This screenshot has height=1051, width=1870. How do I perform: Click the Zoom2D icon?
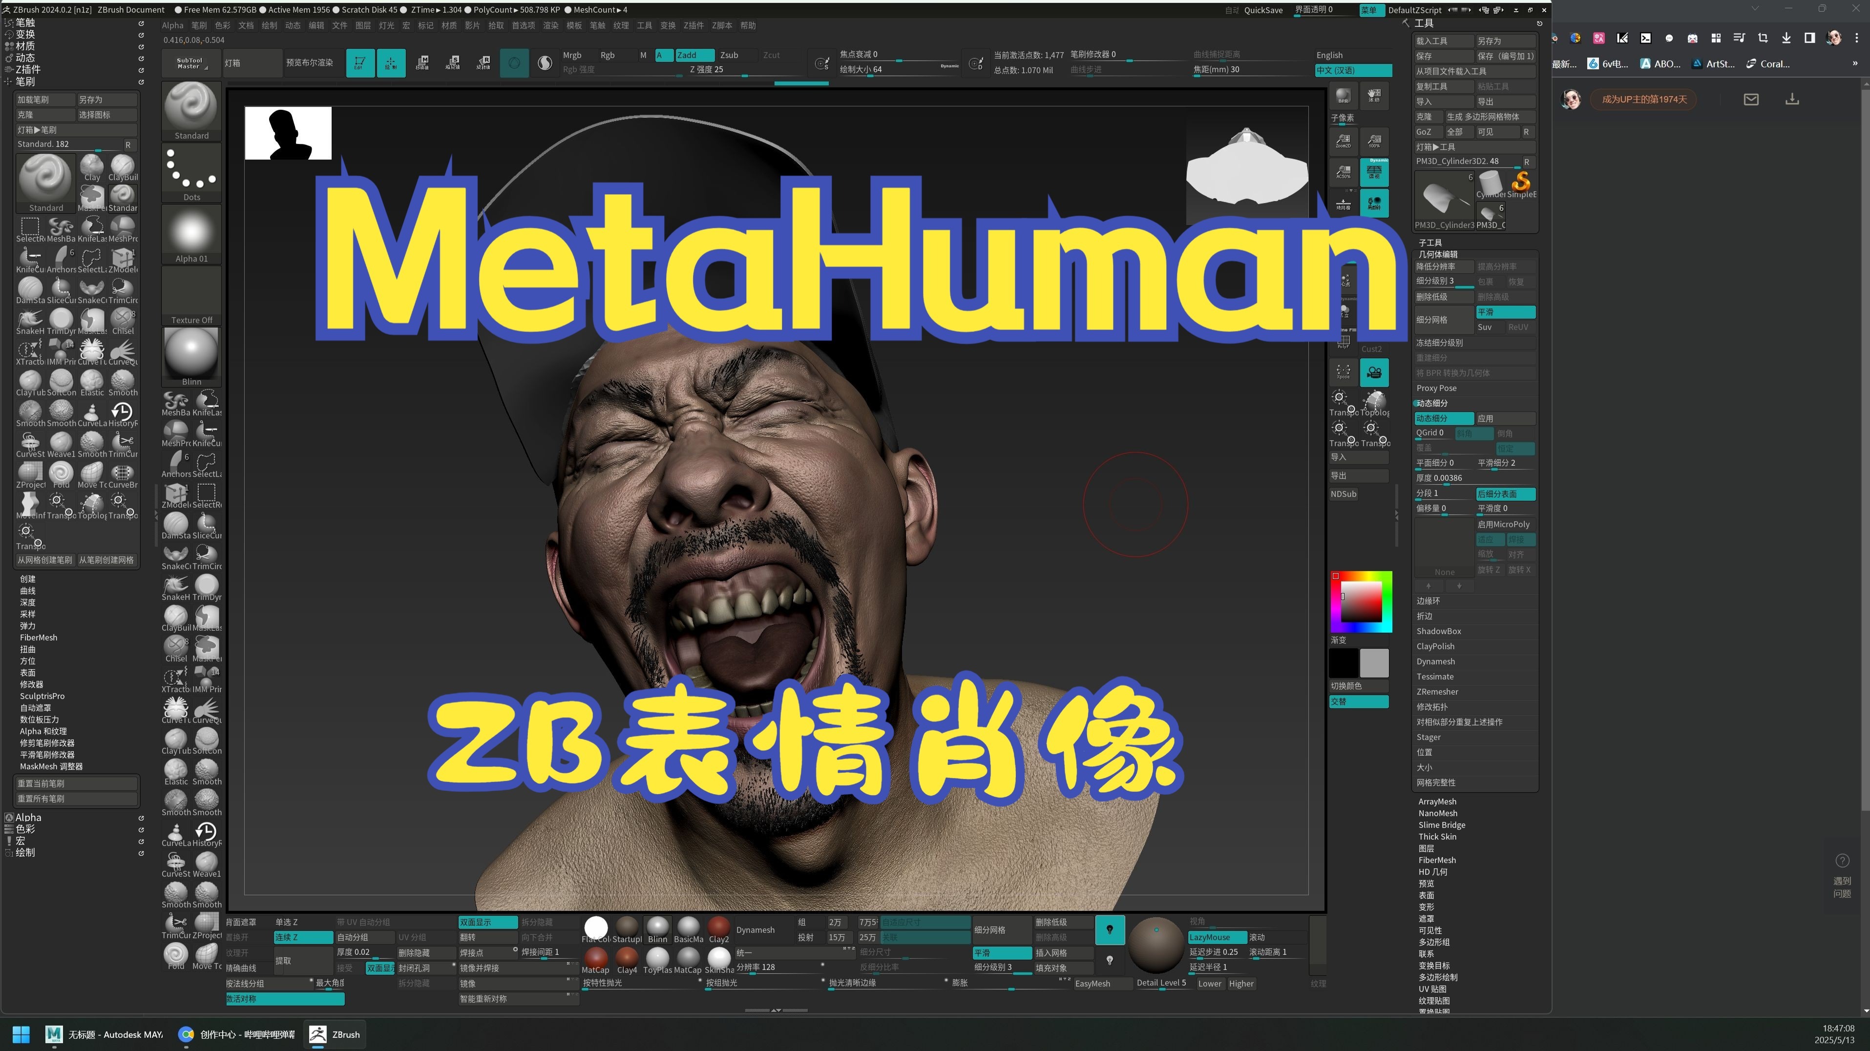(1343, 141)
